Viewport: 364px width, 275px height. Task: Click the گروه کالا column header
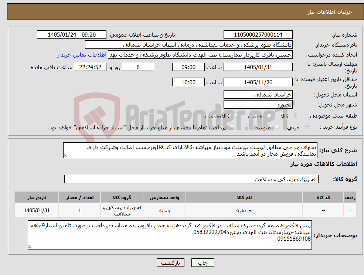[122, 197]
